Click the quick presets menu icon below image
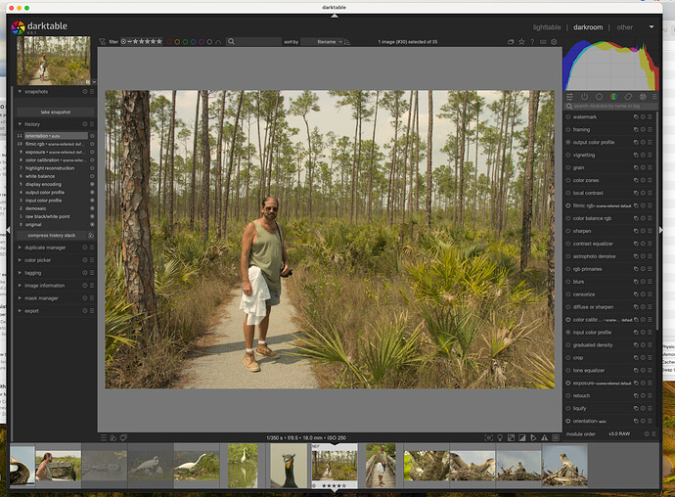The width and height of the screenshot is (675, 497). click(x=104, y=437)
